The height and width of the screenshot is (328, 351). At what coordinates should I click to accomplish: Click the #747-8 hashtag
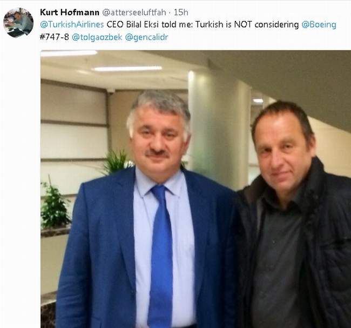point(55,37)
